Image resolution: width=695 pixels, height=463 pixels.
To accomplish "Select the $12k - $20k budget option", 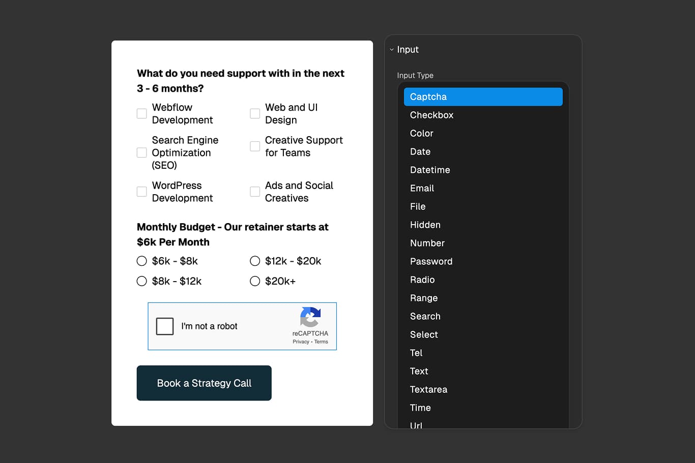I will (254, 261).
